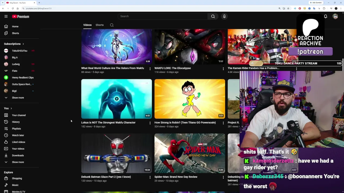Open options for WAKFU LORE: The Eliocalypse
This screenshot has height=193, width=344.
click(223, 69)
